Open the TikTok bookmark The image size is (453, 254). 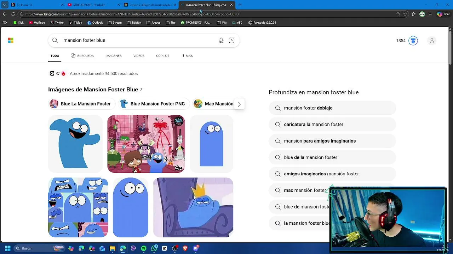(x=76, y=23)
